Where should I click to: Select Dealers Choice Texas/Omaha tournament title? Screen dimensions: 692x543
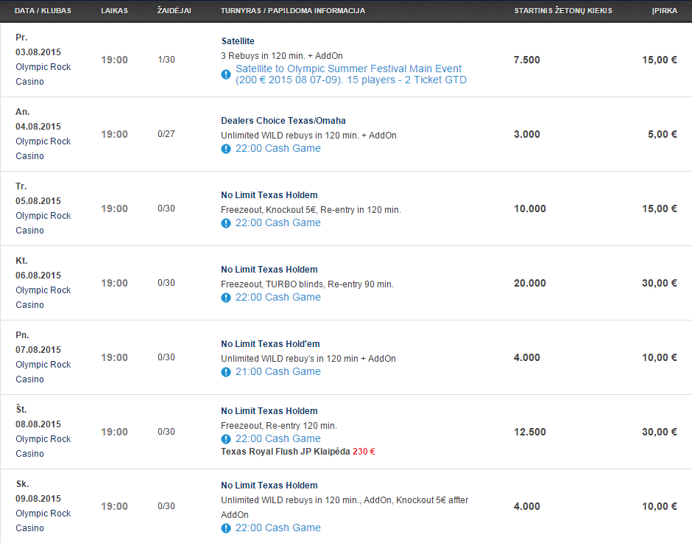283,121
